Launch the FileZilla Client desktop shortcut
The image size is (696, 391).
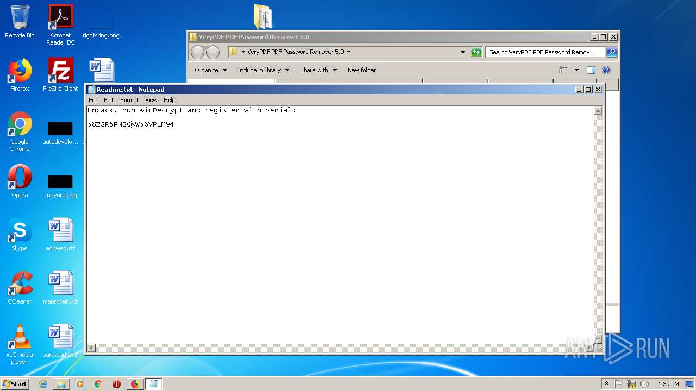pos(60,75)
